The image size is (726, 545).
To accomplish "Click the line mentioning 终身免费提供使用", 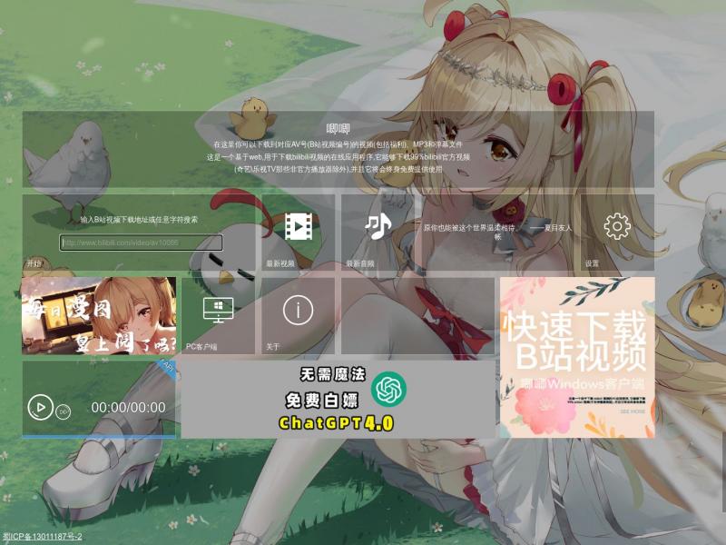I will [x=338, y=169].
